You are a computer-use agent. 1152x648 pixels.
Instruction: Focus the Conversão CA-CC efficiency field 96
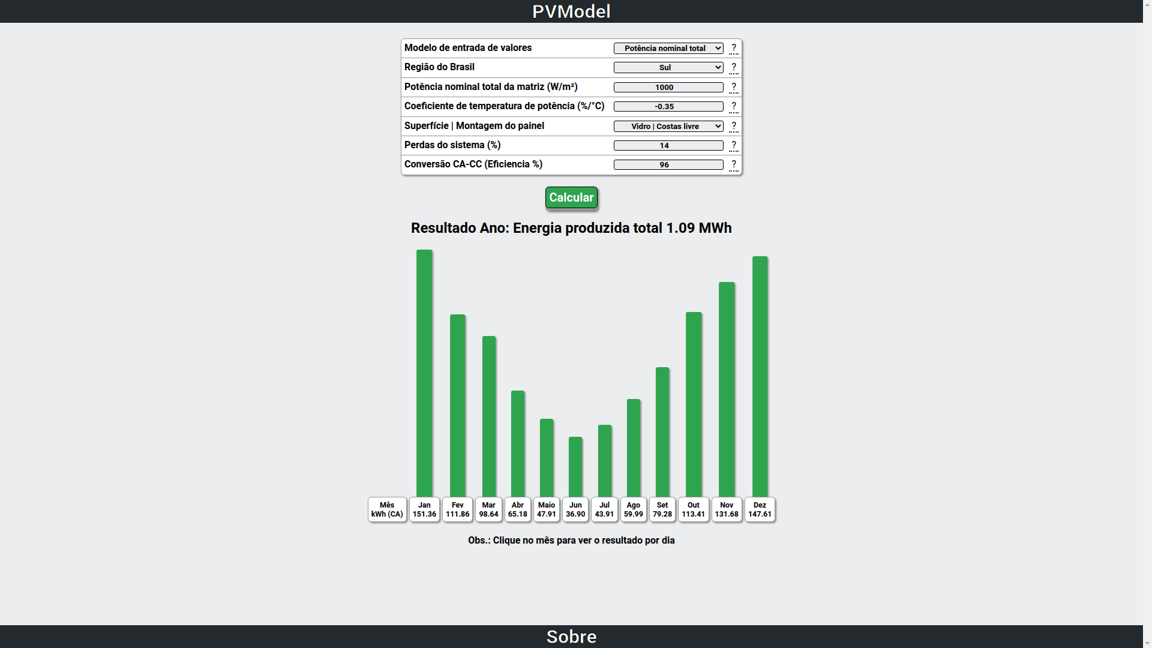[x=668, y=165]
